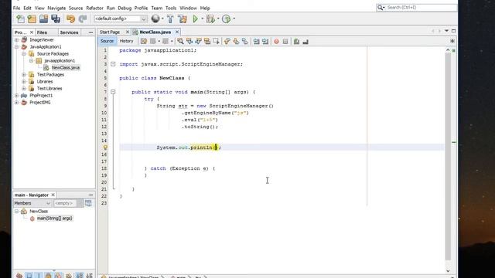The image size is (495, 278).
Task: Toggle Rectangular Selection icon
Action: tap(216, 41)
